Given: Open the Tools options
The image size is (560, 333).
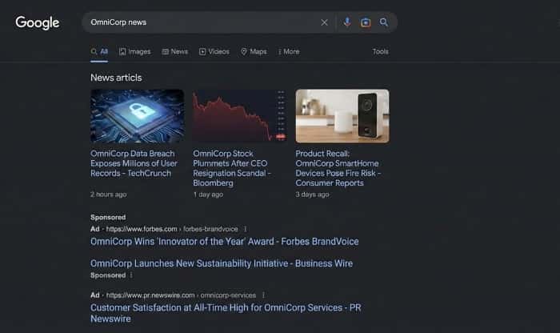Looking at the screenshot, I should (x=380, y=51).
